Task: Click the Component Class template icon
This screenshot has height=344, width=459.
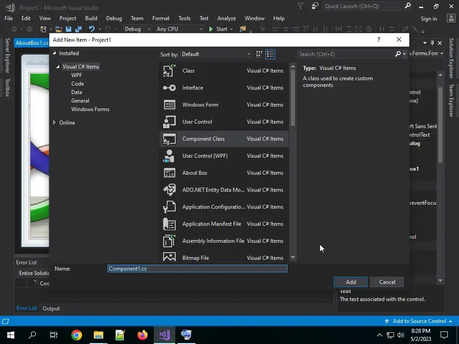Action: pos(169,139)
